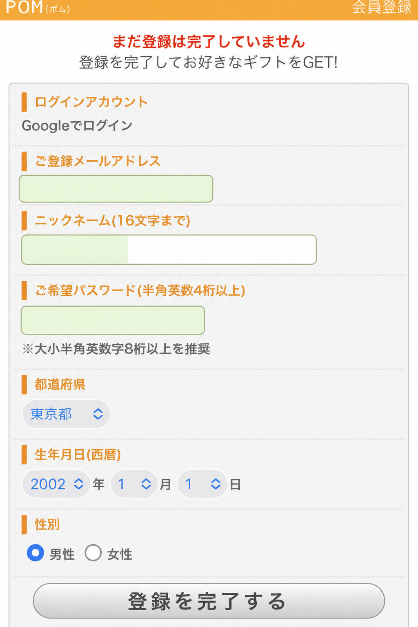Screen dimensions: 418x627
Task: Click the birth month chevron arrows
Action: tap(146, 484)
